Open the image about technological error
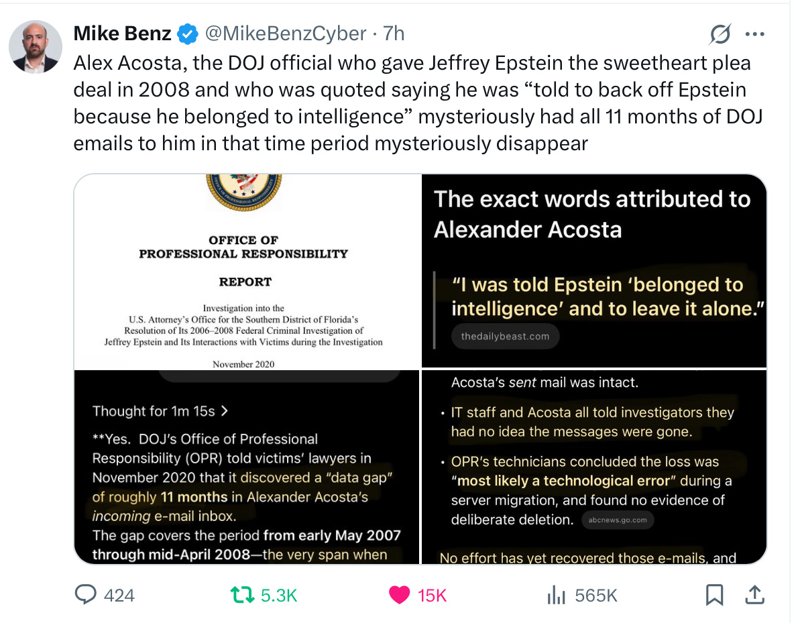 594,467
